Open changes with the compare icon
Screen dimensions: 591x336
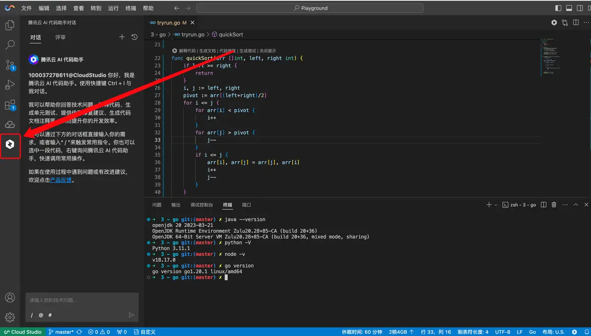tap(564, 23)
